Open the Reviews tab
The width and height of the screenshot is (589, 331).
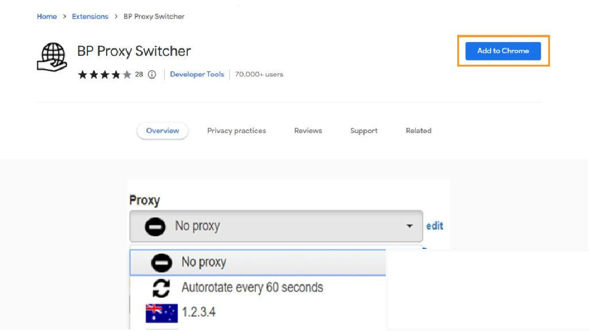[308, 131]
